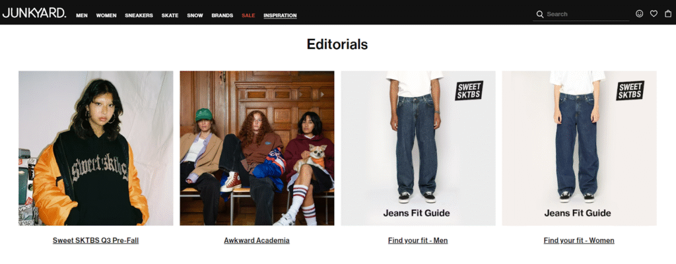The height and width of the screenshot is (264, 676).
Task: Open the SNOW category
Action: (x=195, y=16)
